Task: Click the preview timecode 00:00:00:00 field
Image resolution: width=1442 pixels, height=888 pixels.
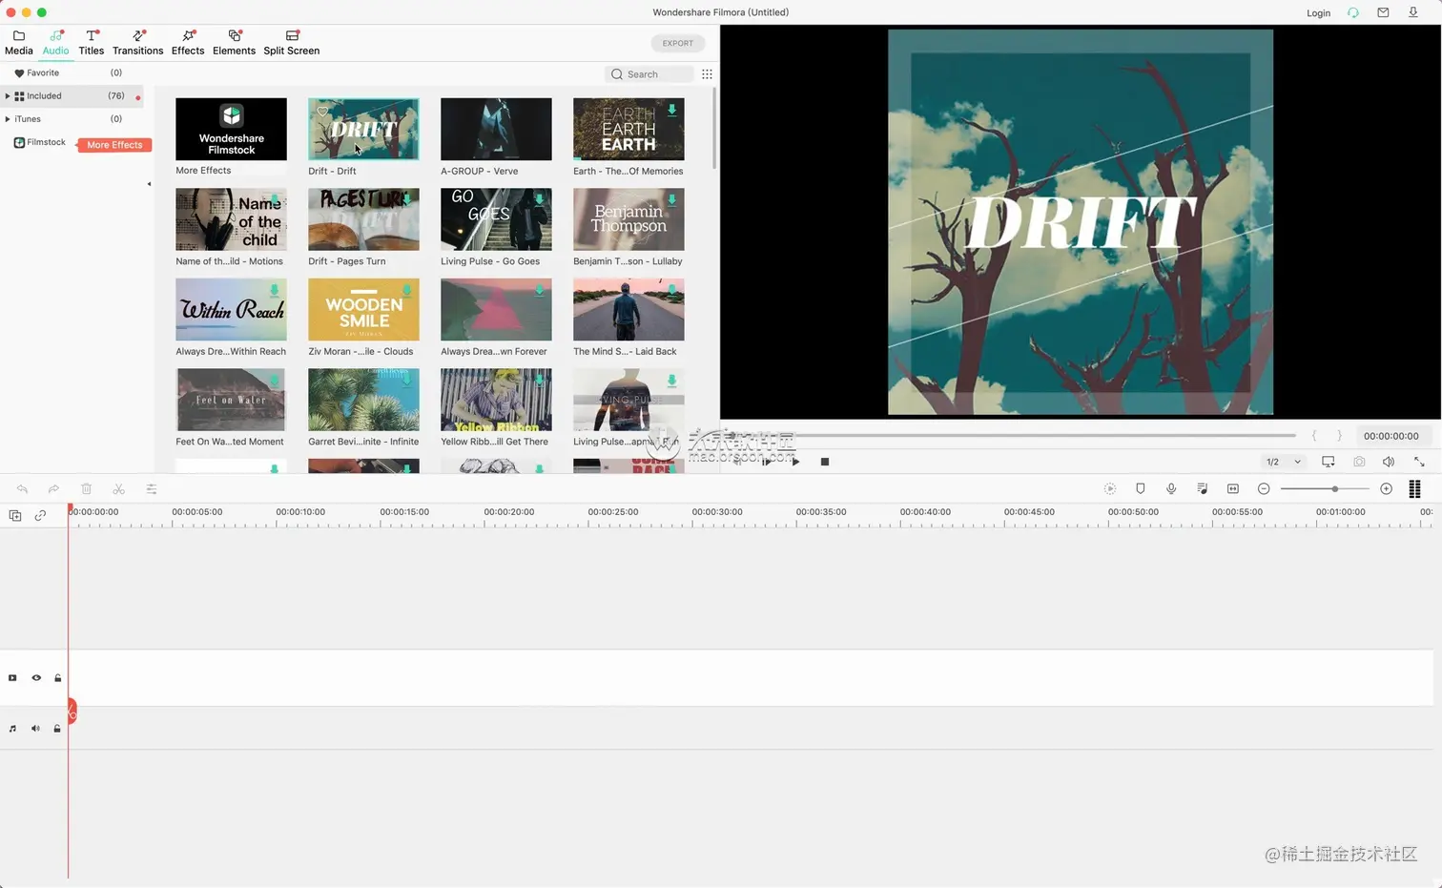Action: (1390, 436)
